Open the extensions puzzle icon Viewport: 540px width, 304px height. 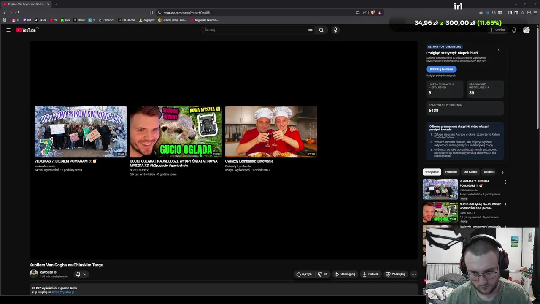point(494,13)
